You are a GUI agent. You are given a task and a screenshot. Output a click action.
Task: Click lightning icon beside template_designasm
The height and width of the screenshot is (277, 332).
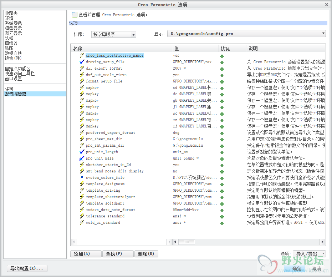coord(82,184)
